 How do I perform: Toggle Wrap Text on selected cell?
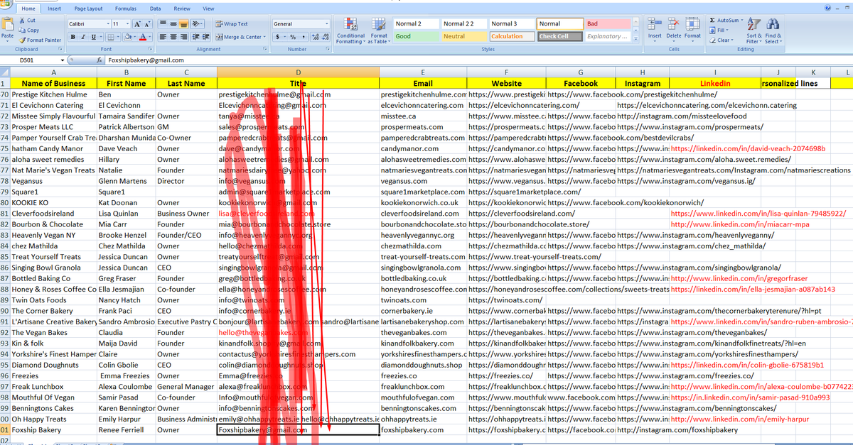(x=231, y=23)
